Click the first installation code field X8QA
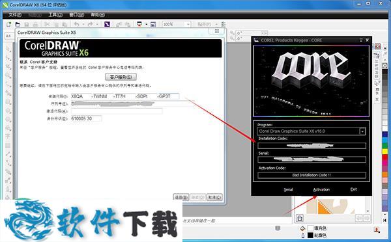The image size is (391, 242). click(x=81, y=96)
